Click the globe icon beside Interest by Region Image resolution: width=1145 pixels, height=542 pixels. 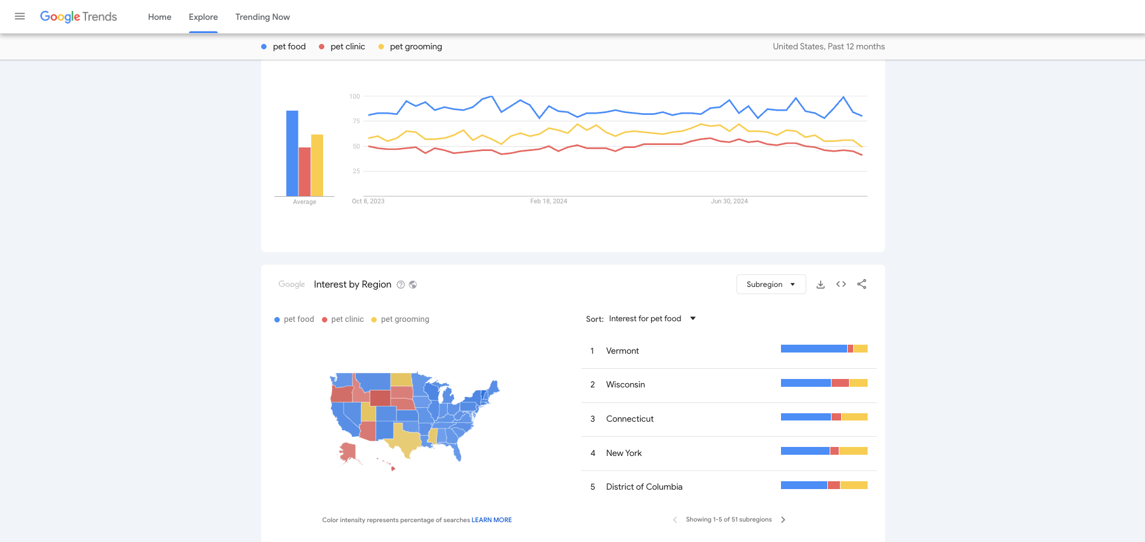click(x=413, y=285)
